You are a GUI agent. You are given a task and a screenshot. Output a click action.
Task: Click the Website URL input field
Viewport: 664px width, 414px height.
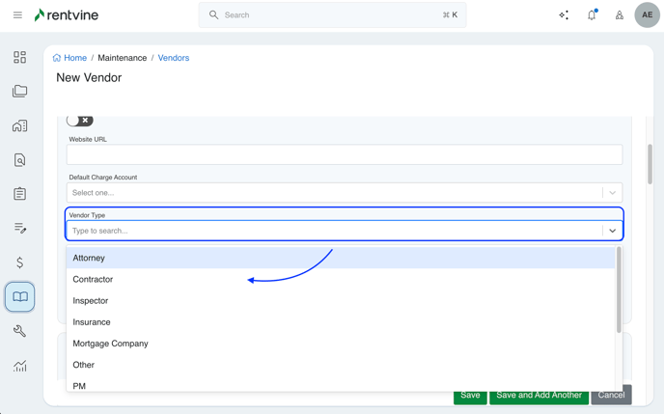pyautogui.click(x=344, y=154)
